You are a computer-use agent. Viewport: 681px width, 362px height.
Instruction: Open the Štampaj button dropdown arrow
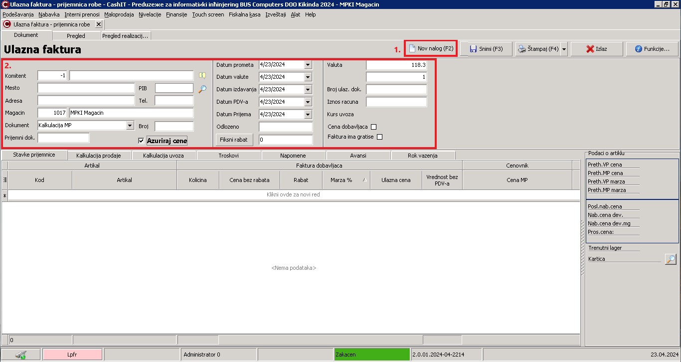[564, 49]
